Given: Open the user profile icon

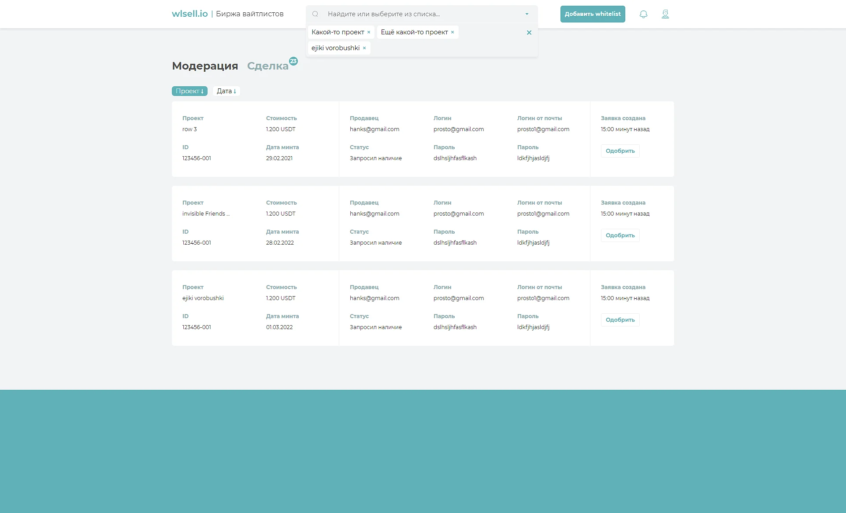Looking at the screenshot, I should coord(665,14).
